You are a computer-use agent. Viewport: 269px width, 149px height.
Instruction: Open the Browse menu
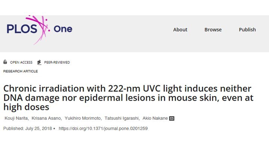pos(213,29)
